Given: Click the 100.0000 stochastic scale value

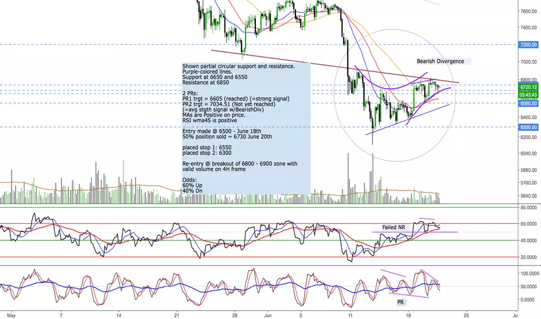Looking at the screenshot, I should point(529,274).
